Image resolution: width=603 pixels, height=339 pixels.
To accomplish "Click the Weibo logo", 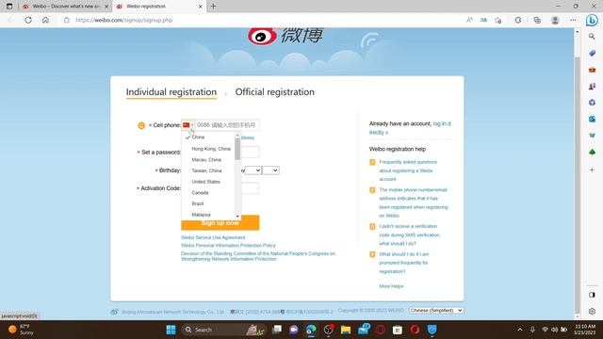I will click(x=285, y=36).
